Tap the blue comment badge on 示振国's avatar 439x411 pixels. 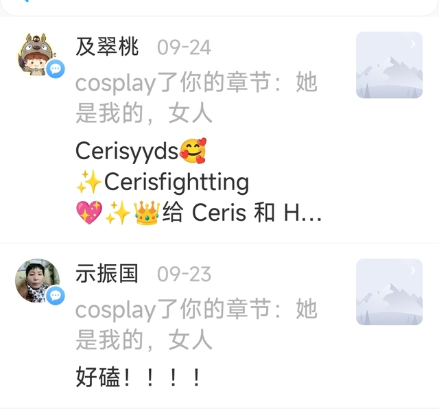coord(56,295)
